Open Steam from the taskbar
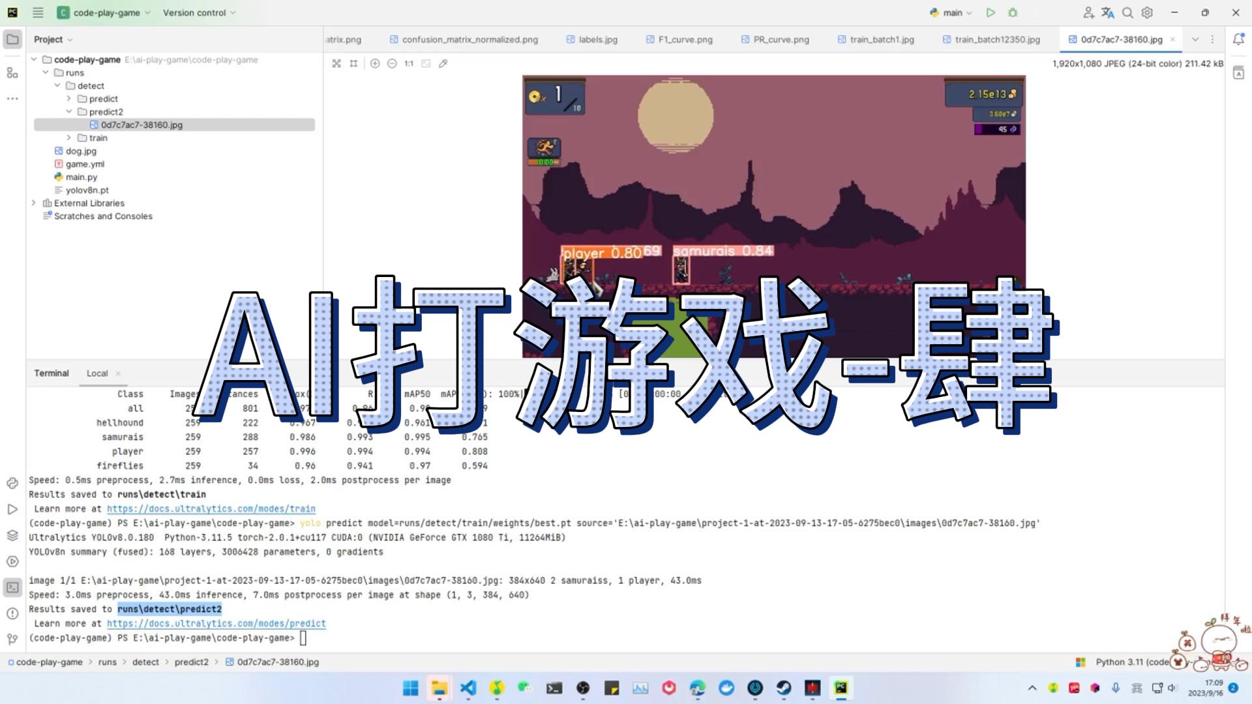This screenshot has width=1252, height=704. click(x=783, y=688)
